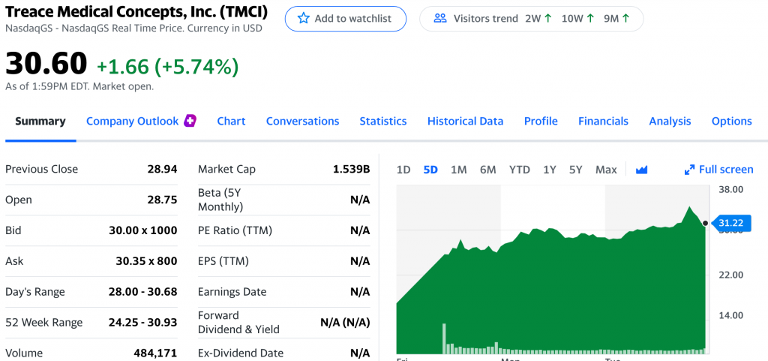This screenshot has height=361, width=768.
Task: Click the 9M upward trend arrow
Action: [x=625, y=19]
